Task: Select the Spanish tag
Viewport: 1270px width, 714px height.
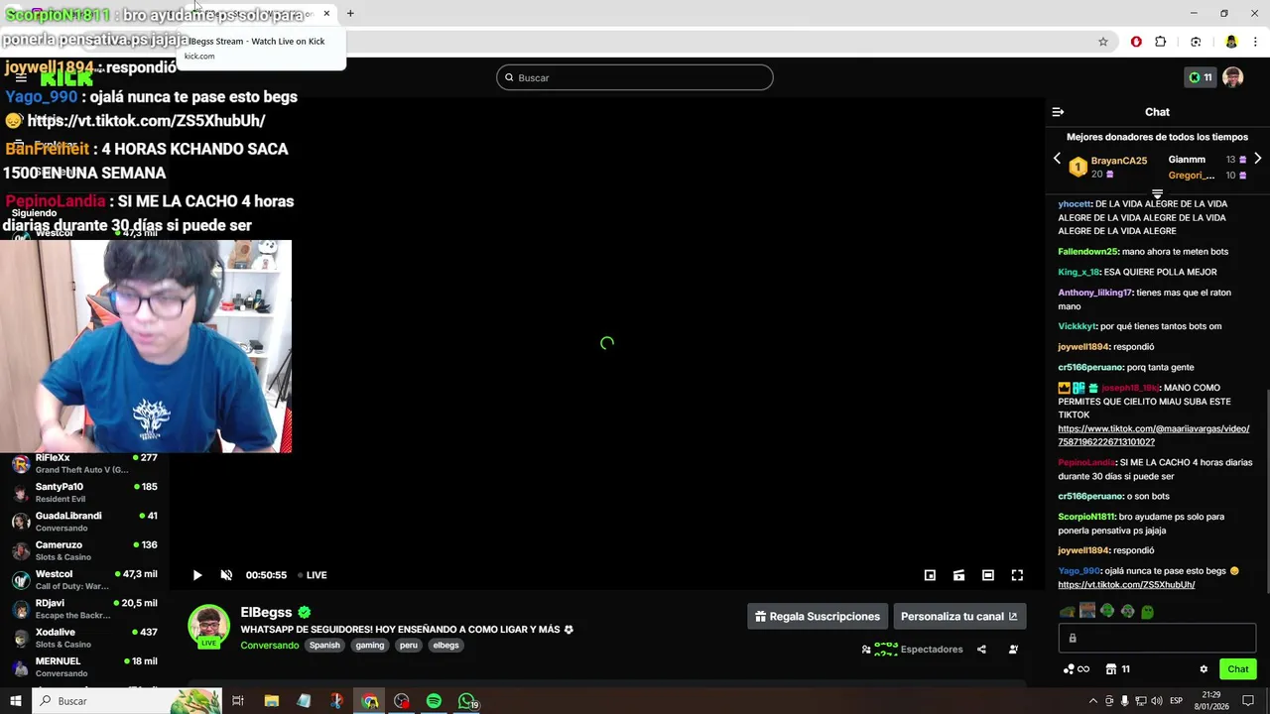Action: (324, 646)
